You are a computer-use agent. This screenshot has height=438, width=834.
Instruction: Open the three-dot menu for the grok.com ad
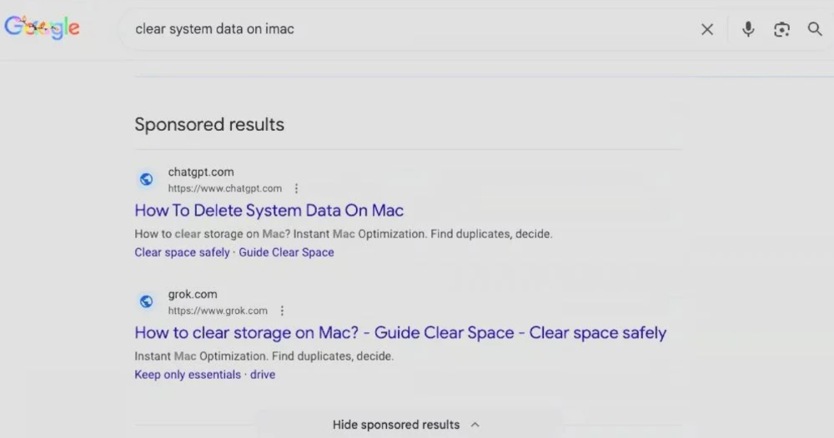282,311
